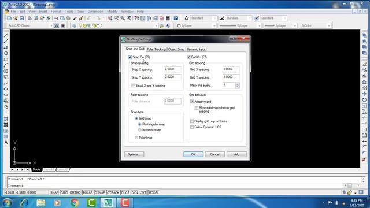Click the Options... button

point(134,154)
